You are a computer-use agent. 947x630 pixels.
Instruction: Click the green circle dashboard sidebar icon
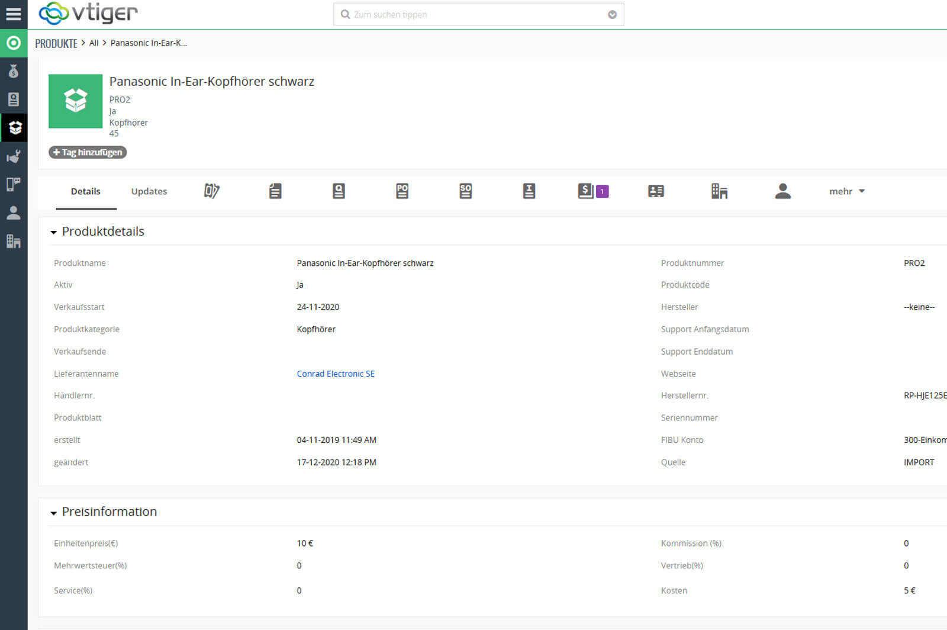tap(13, 43)
